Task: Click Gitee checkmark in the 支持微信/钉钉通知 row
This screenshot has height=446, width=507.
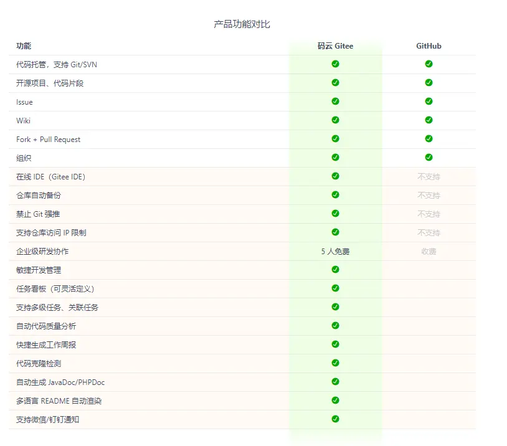Action: tap(335, 419)
